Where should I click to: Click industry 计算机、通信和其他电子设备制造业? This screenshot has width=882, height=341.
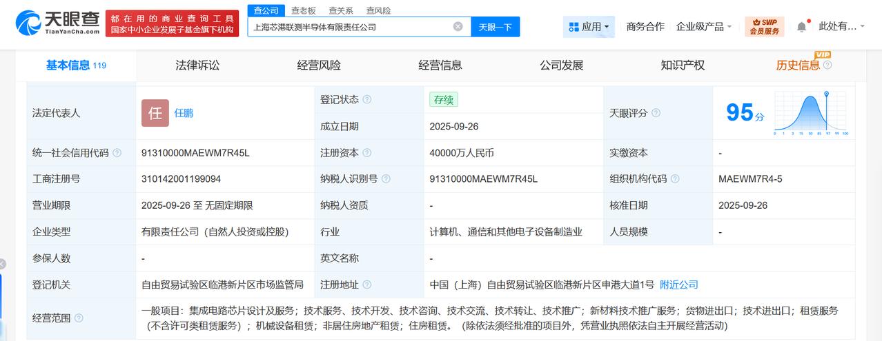click(506, 232)
